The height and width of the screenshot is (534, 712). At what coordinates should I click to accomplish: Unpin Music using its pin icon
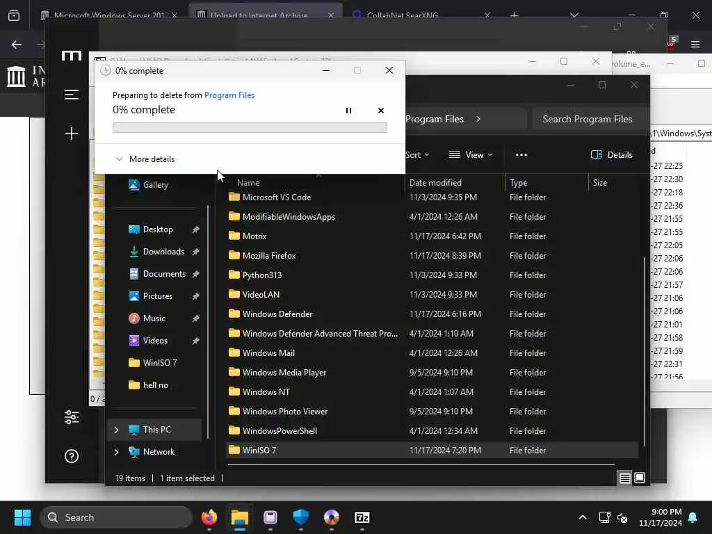(195, 318)
